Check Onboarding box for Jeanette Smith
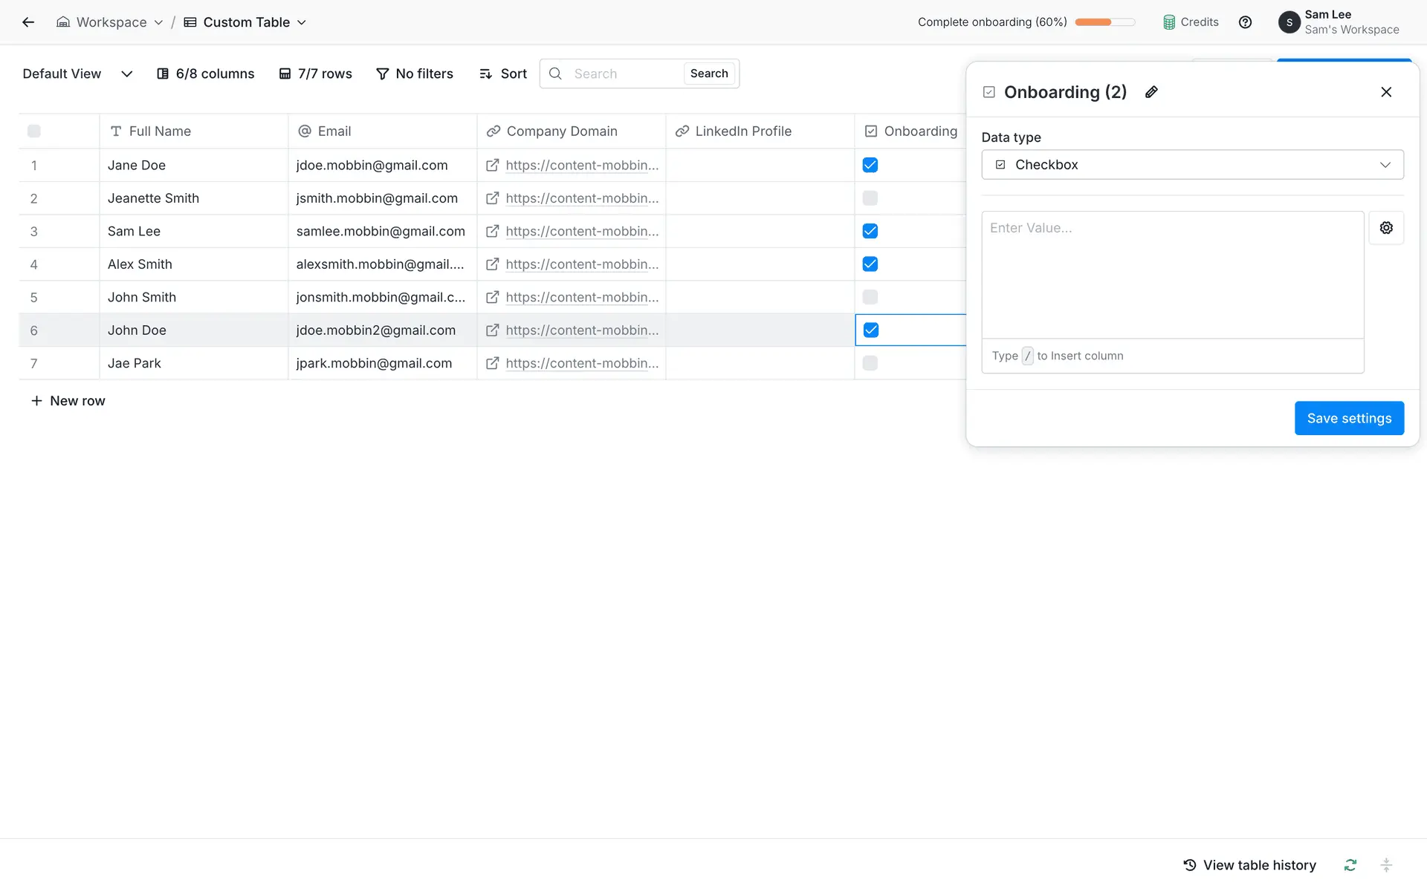1427x891 pixels. pyautogui.click(x=870, y=198)
